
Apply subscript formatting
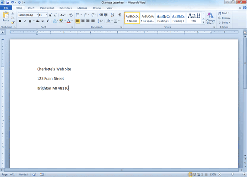coord(43,21)
